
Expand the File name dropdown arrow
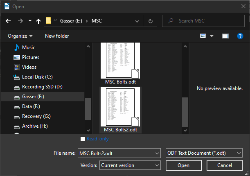pos(157,153)
